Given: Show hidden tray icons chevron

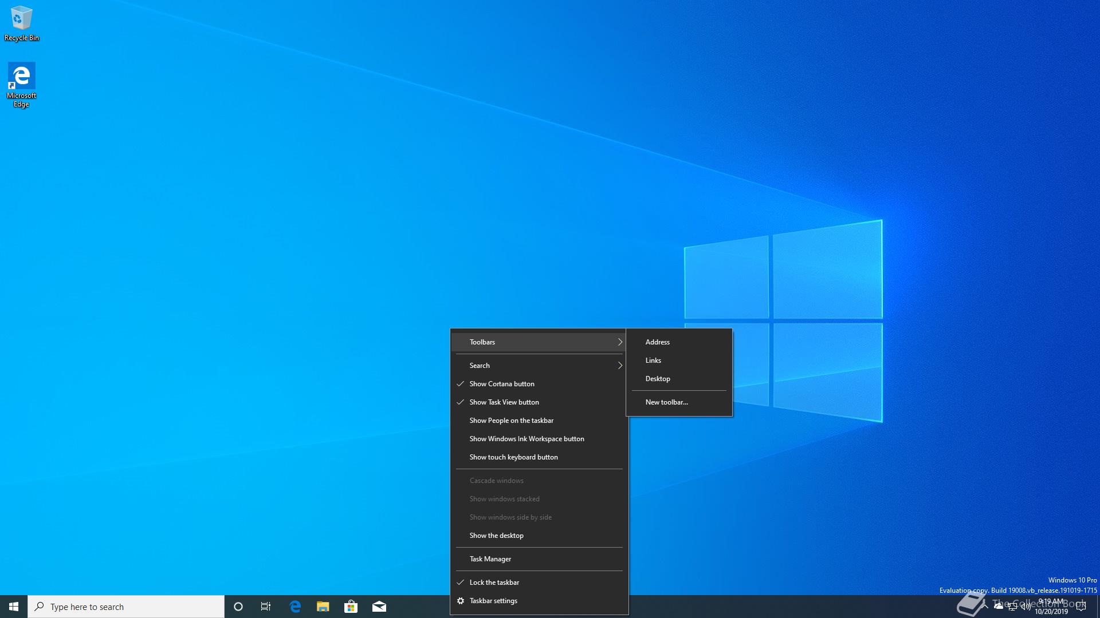Looking at the screenshot, I should [x=985, y=607].
